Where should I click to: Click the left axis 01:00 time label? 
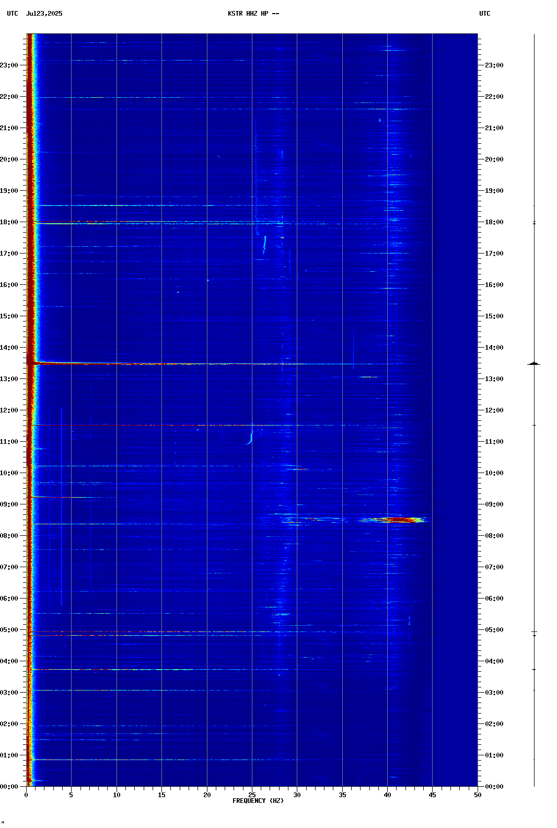click(9, 755)
